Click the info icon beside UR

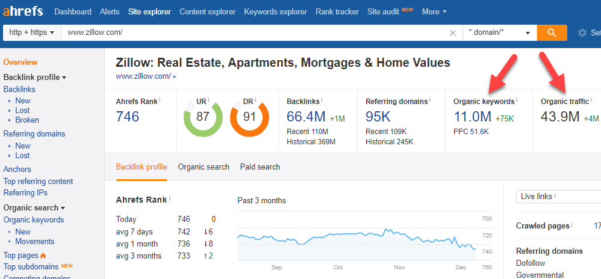pyautogui.click(x=209, y=100)
